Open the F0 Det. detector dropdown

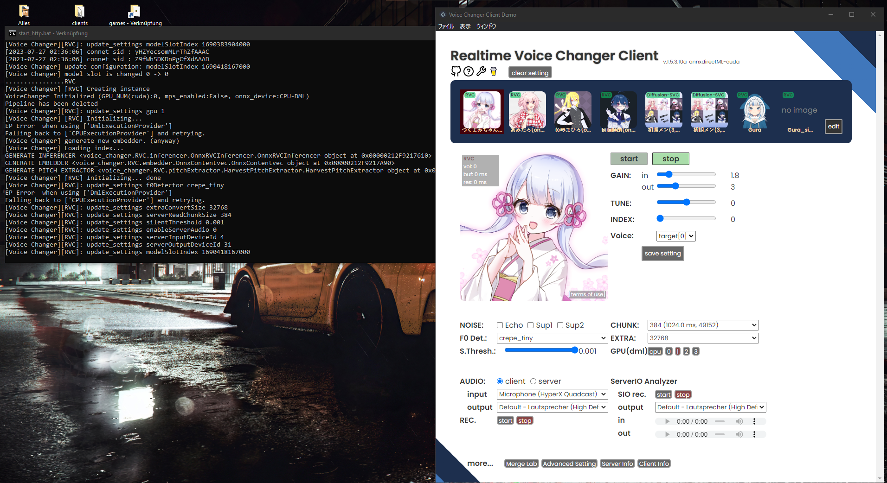(x=552, y=338)
